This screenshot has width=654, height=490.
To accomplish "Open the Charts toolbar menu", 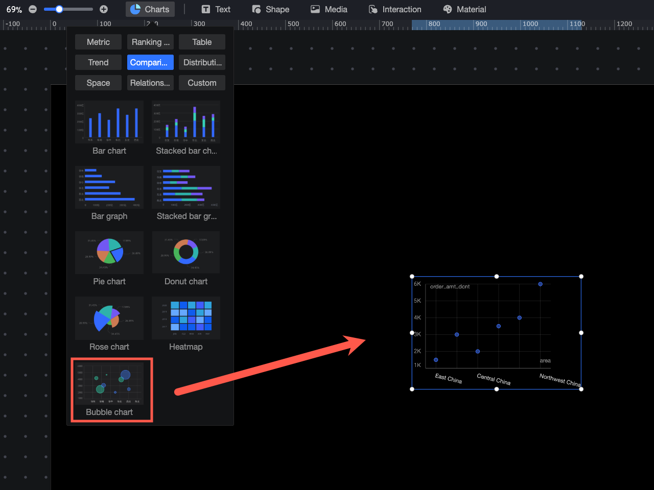I will 150,9.
